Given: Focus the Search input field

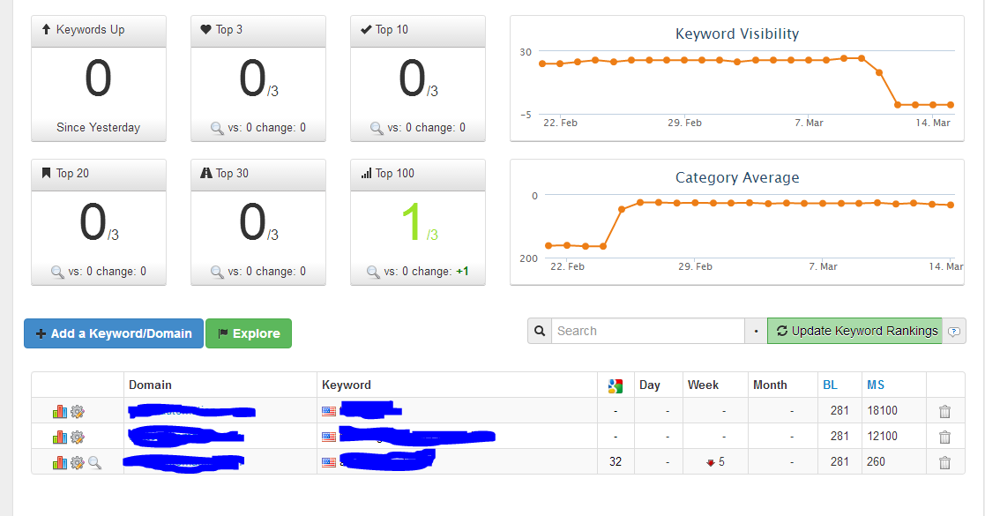Looking at the screenshot, I should (647, 331).
